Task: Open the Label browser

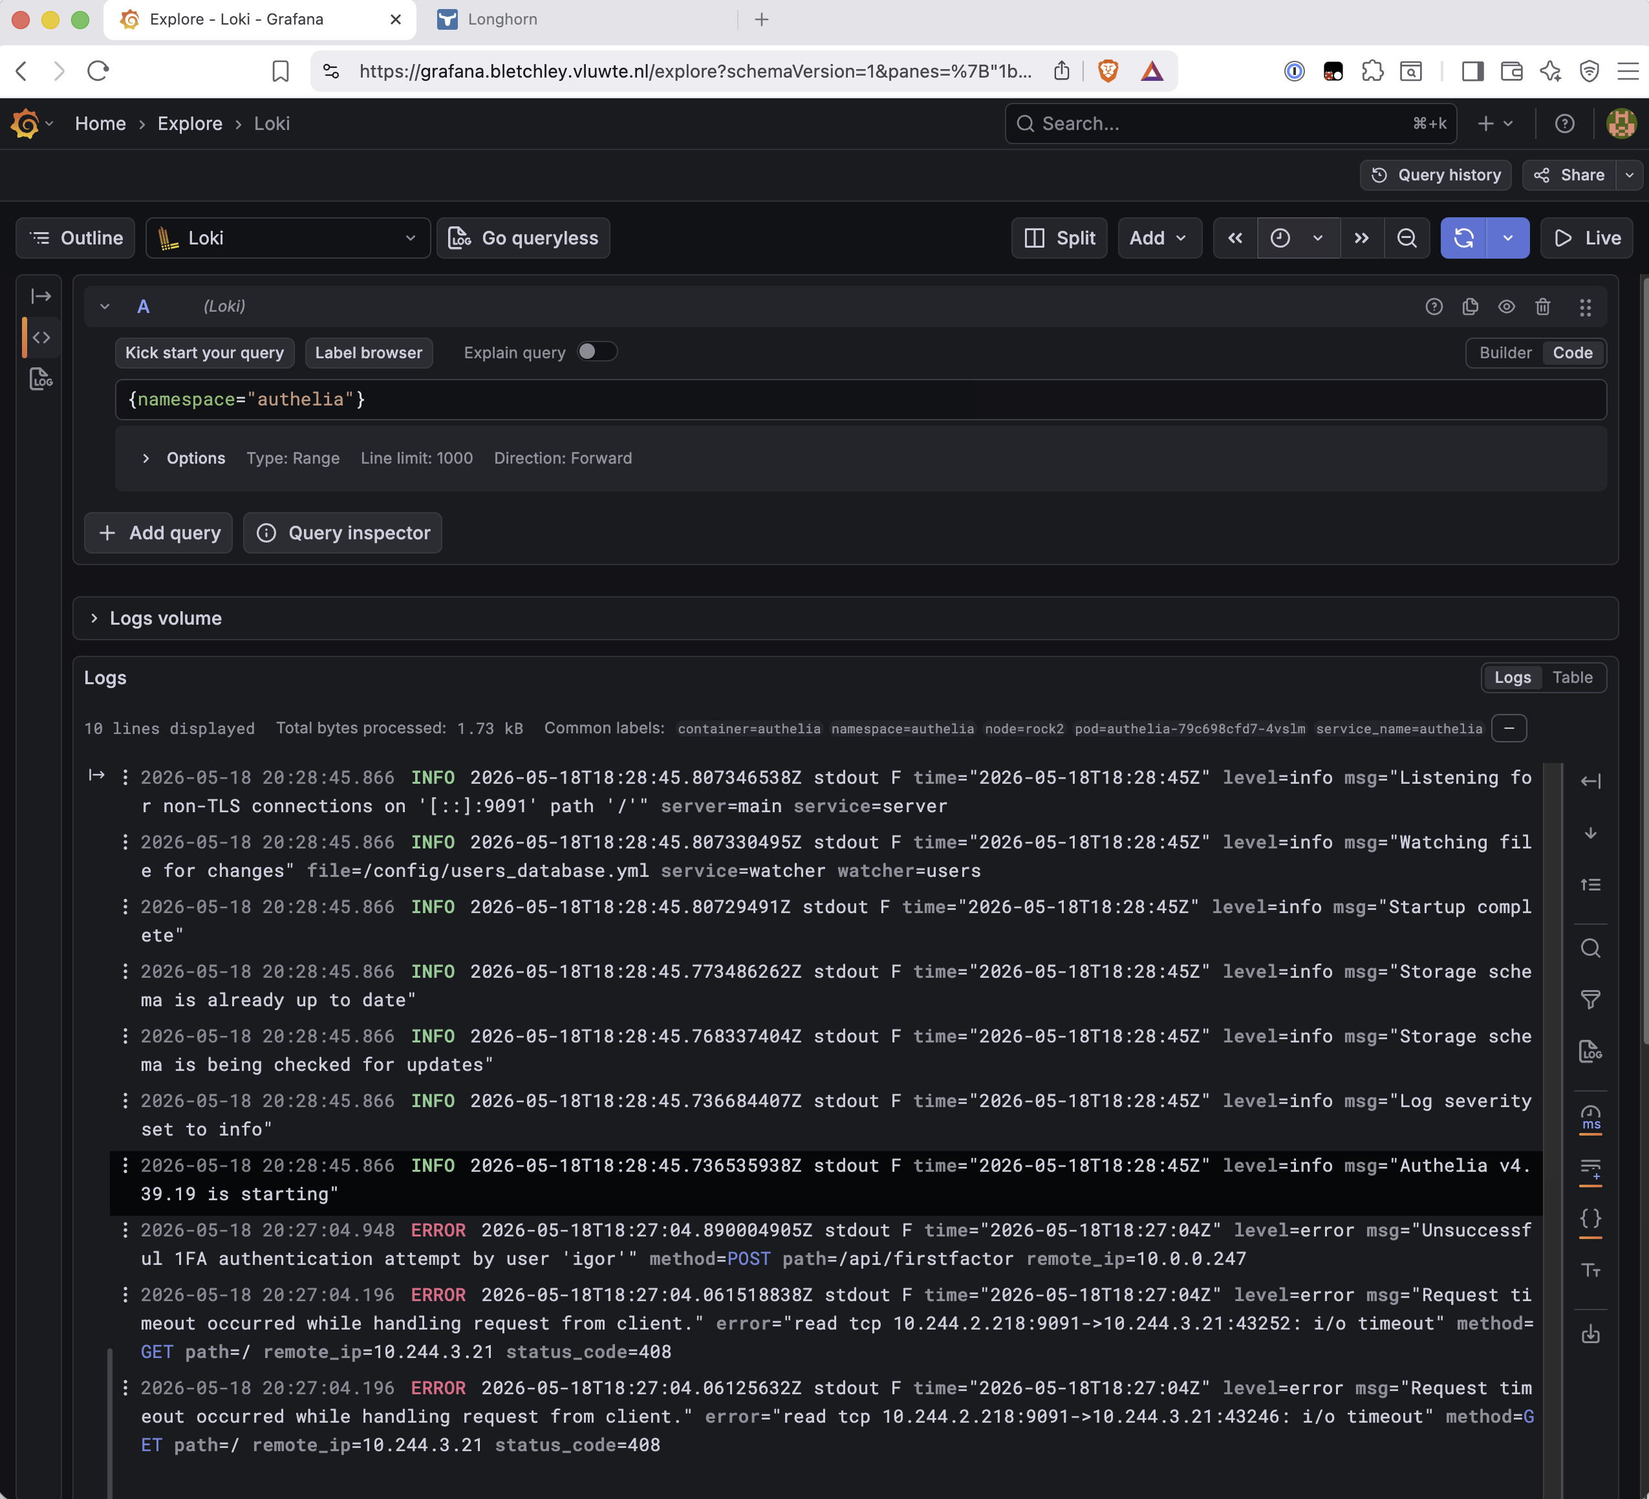Action: (x=369, y=352)
